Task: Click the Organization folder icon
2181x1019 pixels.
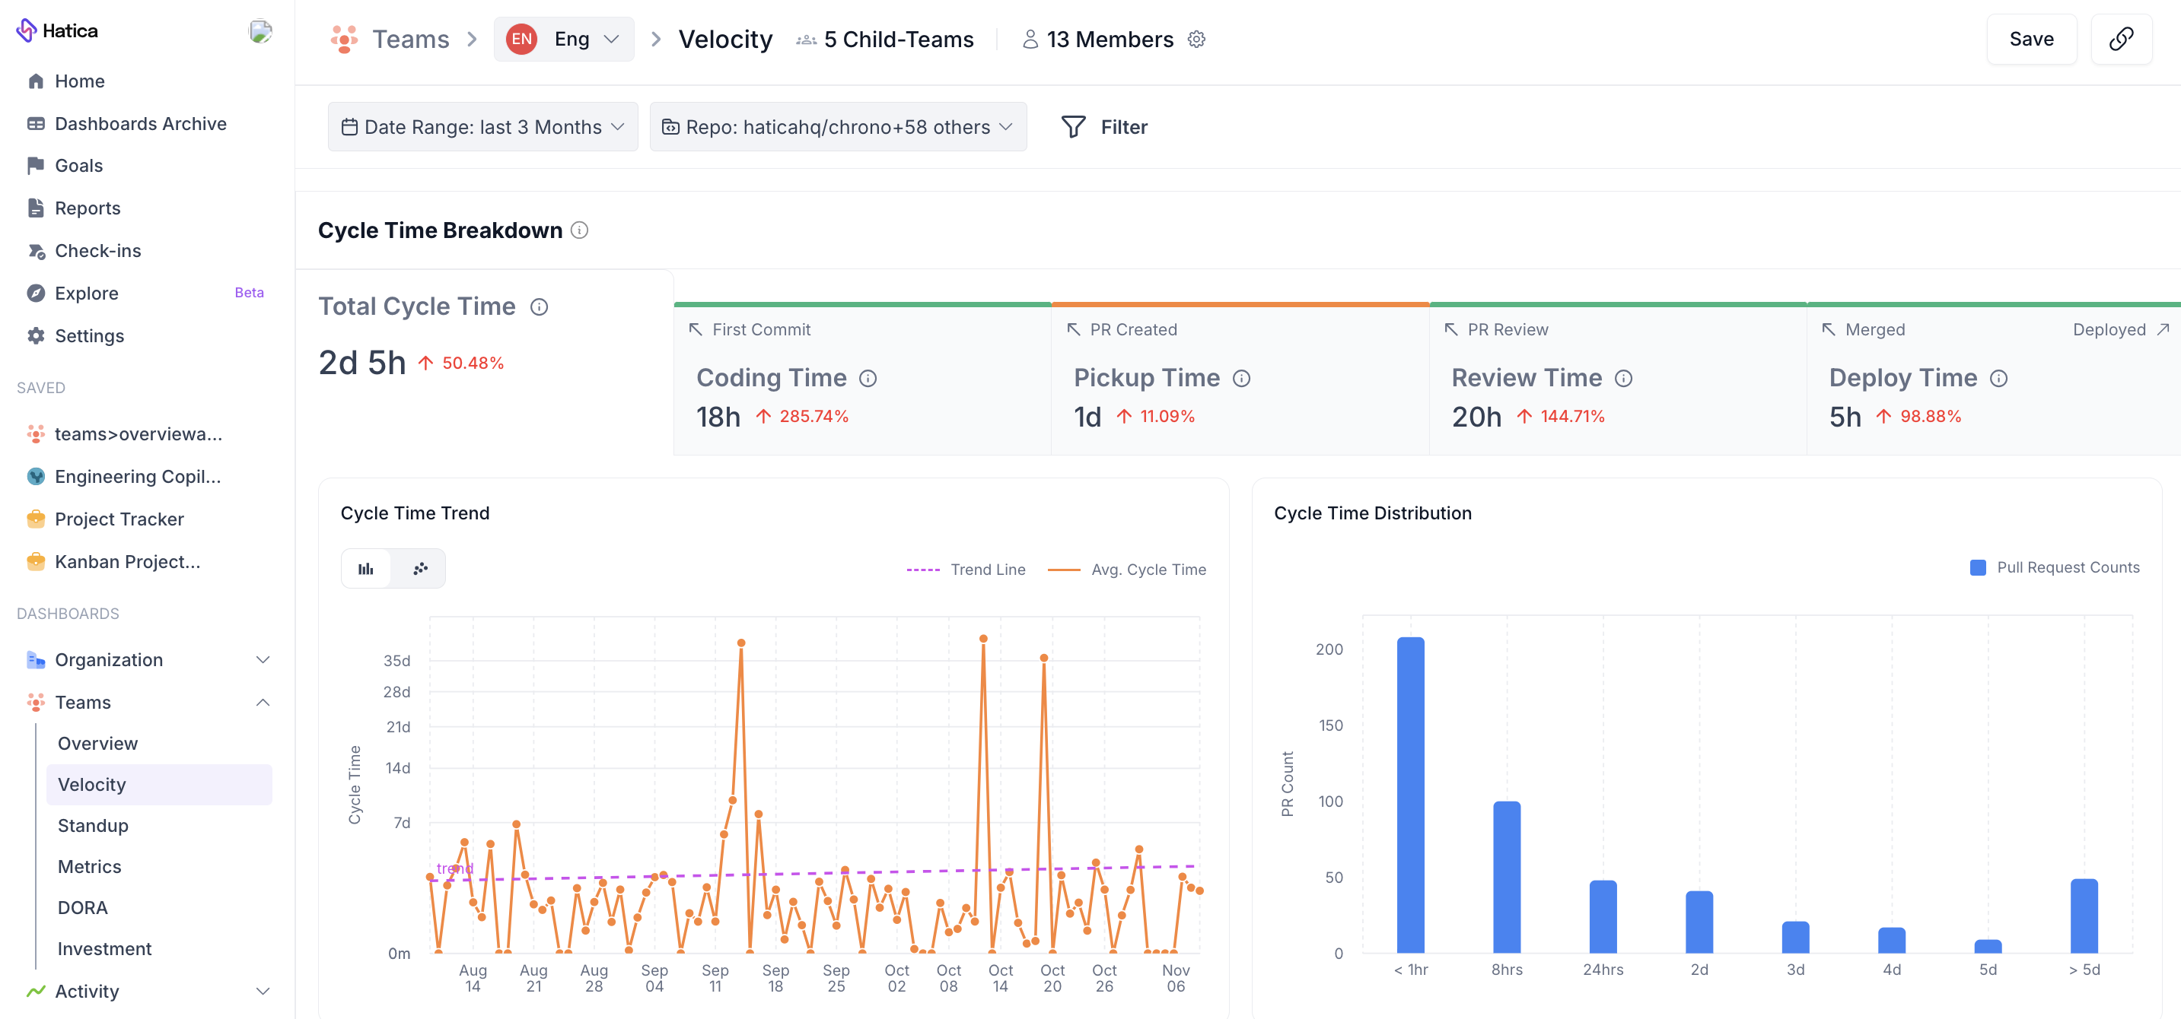Action: point(36,660)
